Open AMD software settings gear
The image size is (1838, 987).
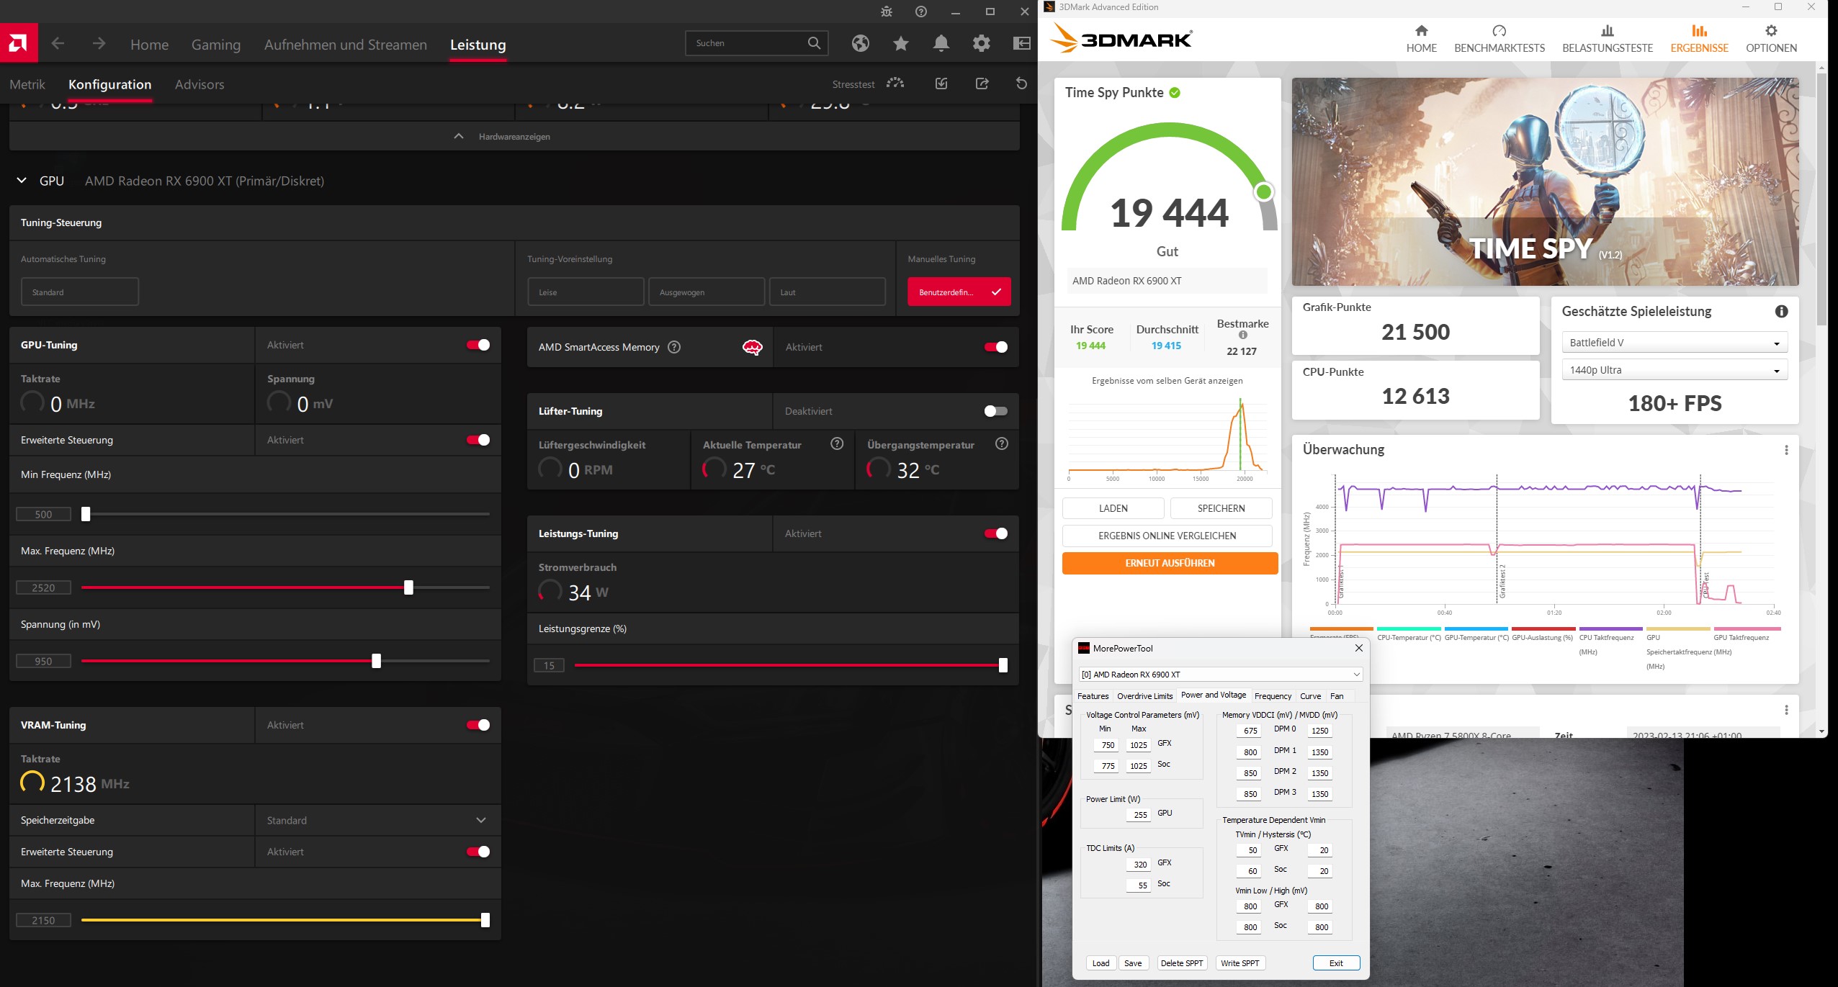tap(981, 43)
